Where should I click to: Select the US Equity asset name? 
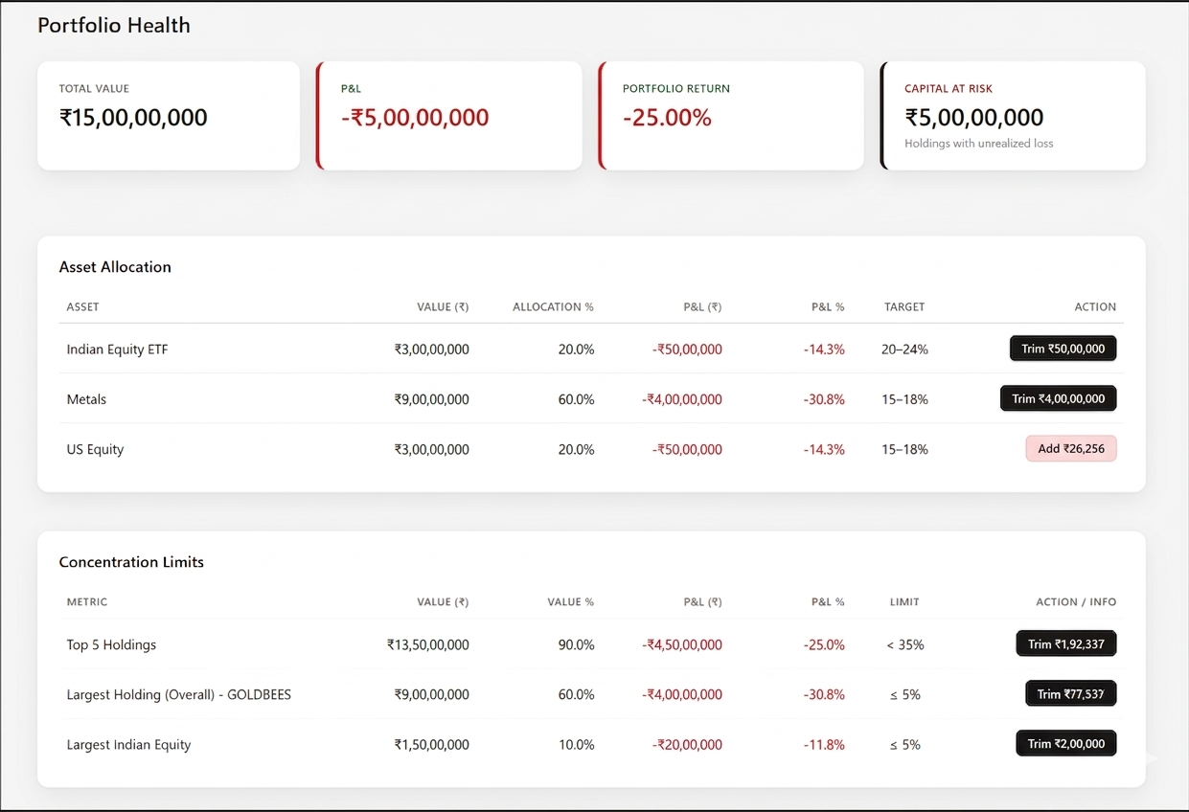(95, 449)
